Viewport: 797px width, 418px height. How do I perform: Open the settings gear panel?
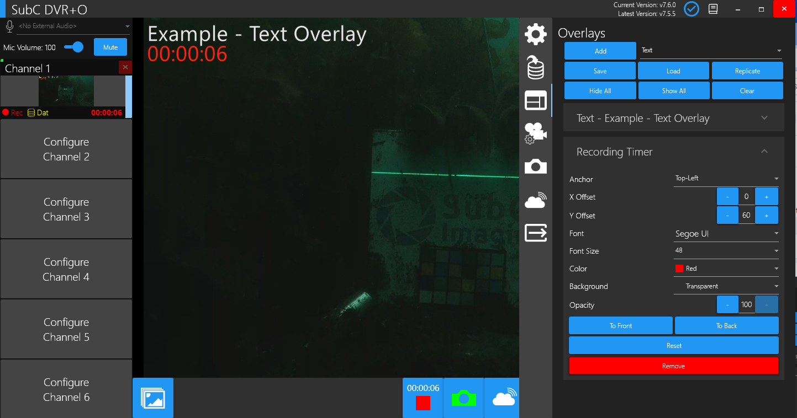pyautogui.click(x=535, y=34)
